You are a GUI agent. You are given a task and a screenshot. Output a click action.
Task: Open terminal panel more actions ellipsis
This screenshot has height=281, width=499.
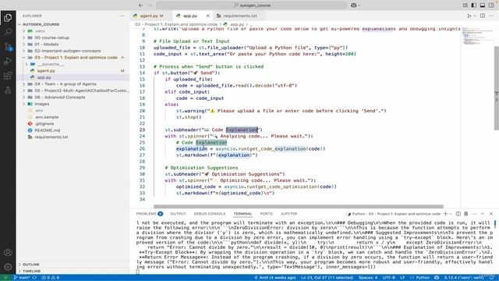tap(474, 214)
